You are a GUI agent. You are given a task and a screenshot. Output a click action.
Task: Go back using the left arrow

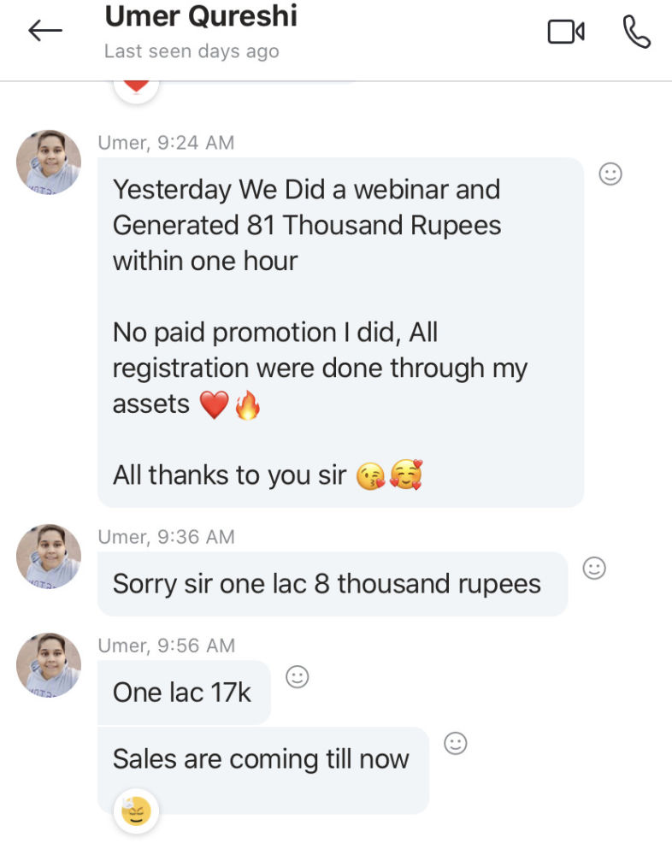click(x=45, y=31)
